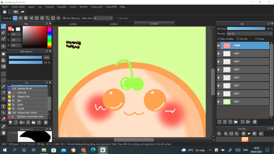Turn off snap guide (Thước kẻ off icon)
This screenshot has height=154, width=274.
[15, 18]
